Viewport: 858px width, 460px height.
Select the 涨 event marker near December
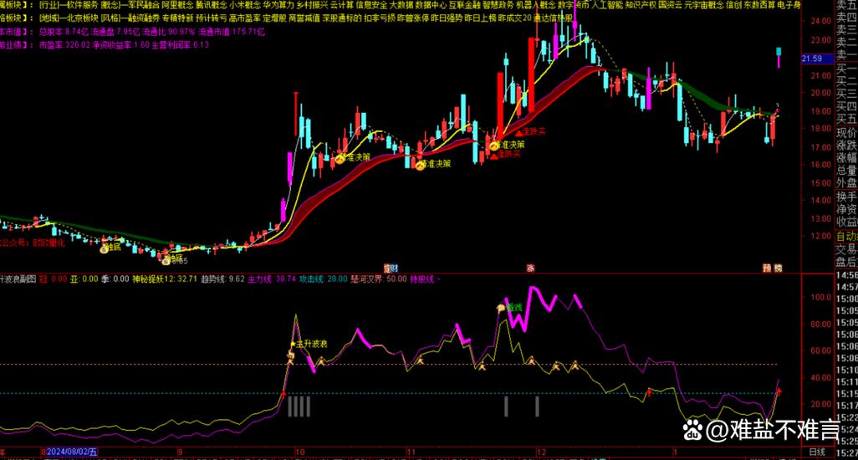[x=530, y=268]
